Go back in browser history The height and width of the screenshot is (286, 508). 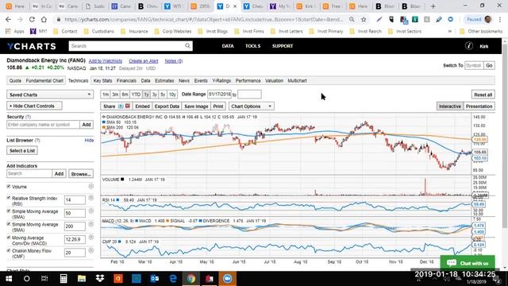point(9,19)
